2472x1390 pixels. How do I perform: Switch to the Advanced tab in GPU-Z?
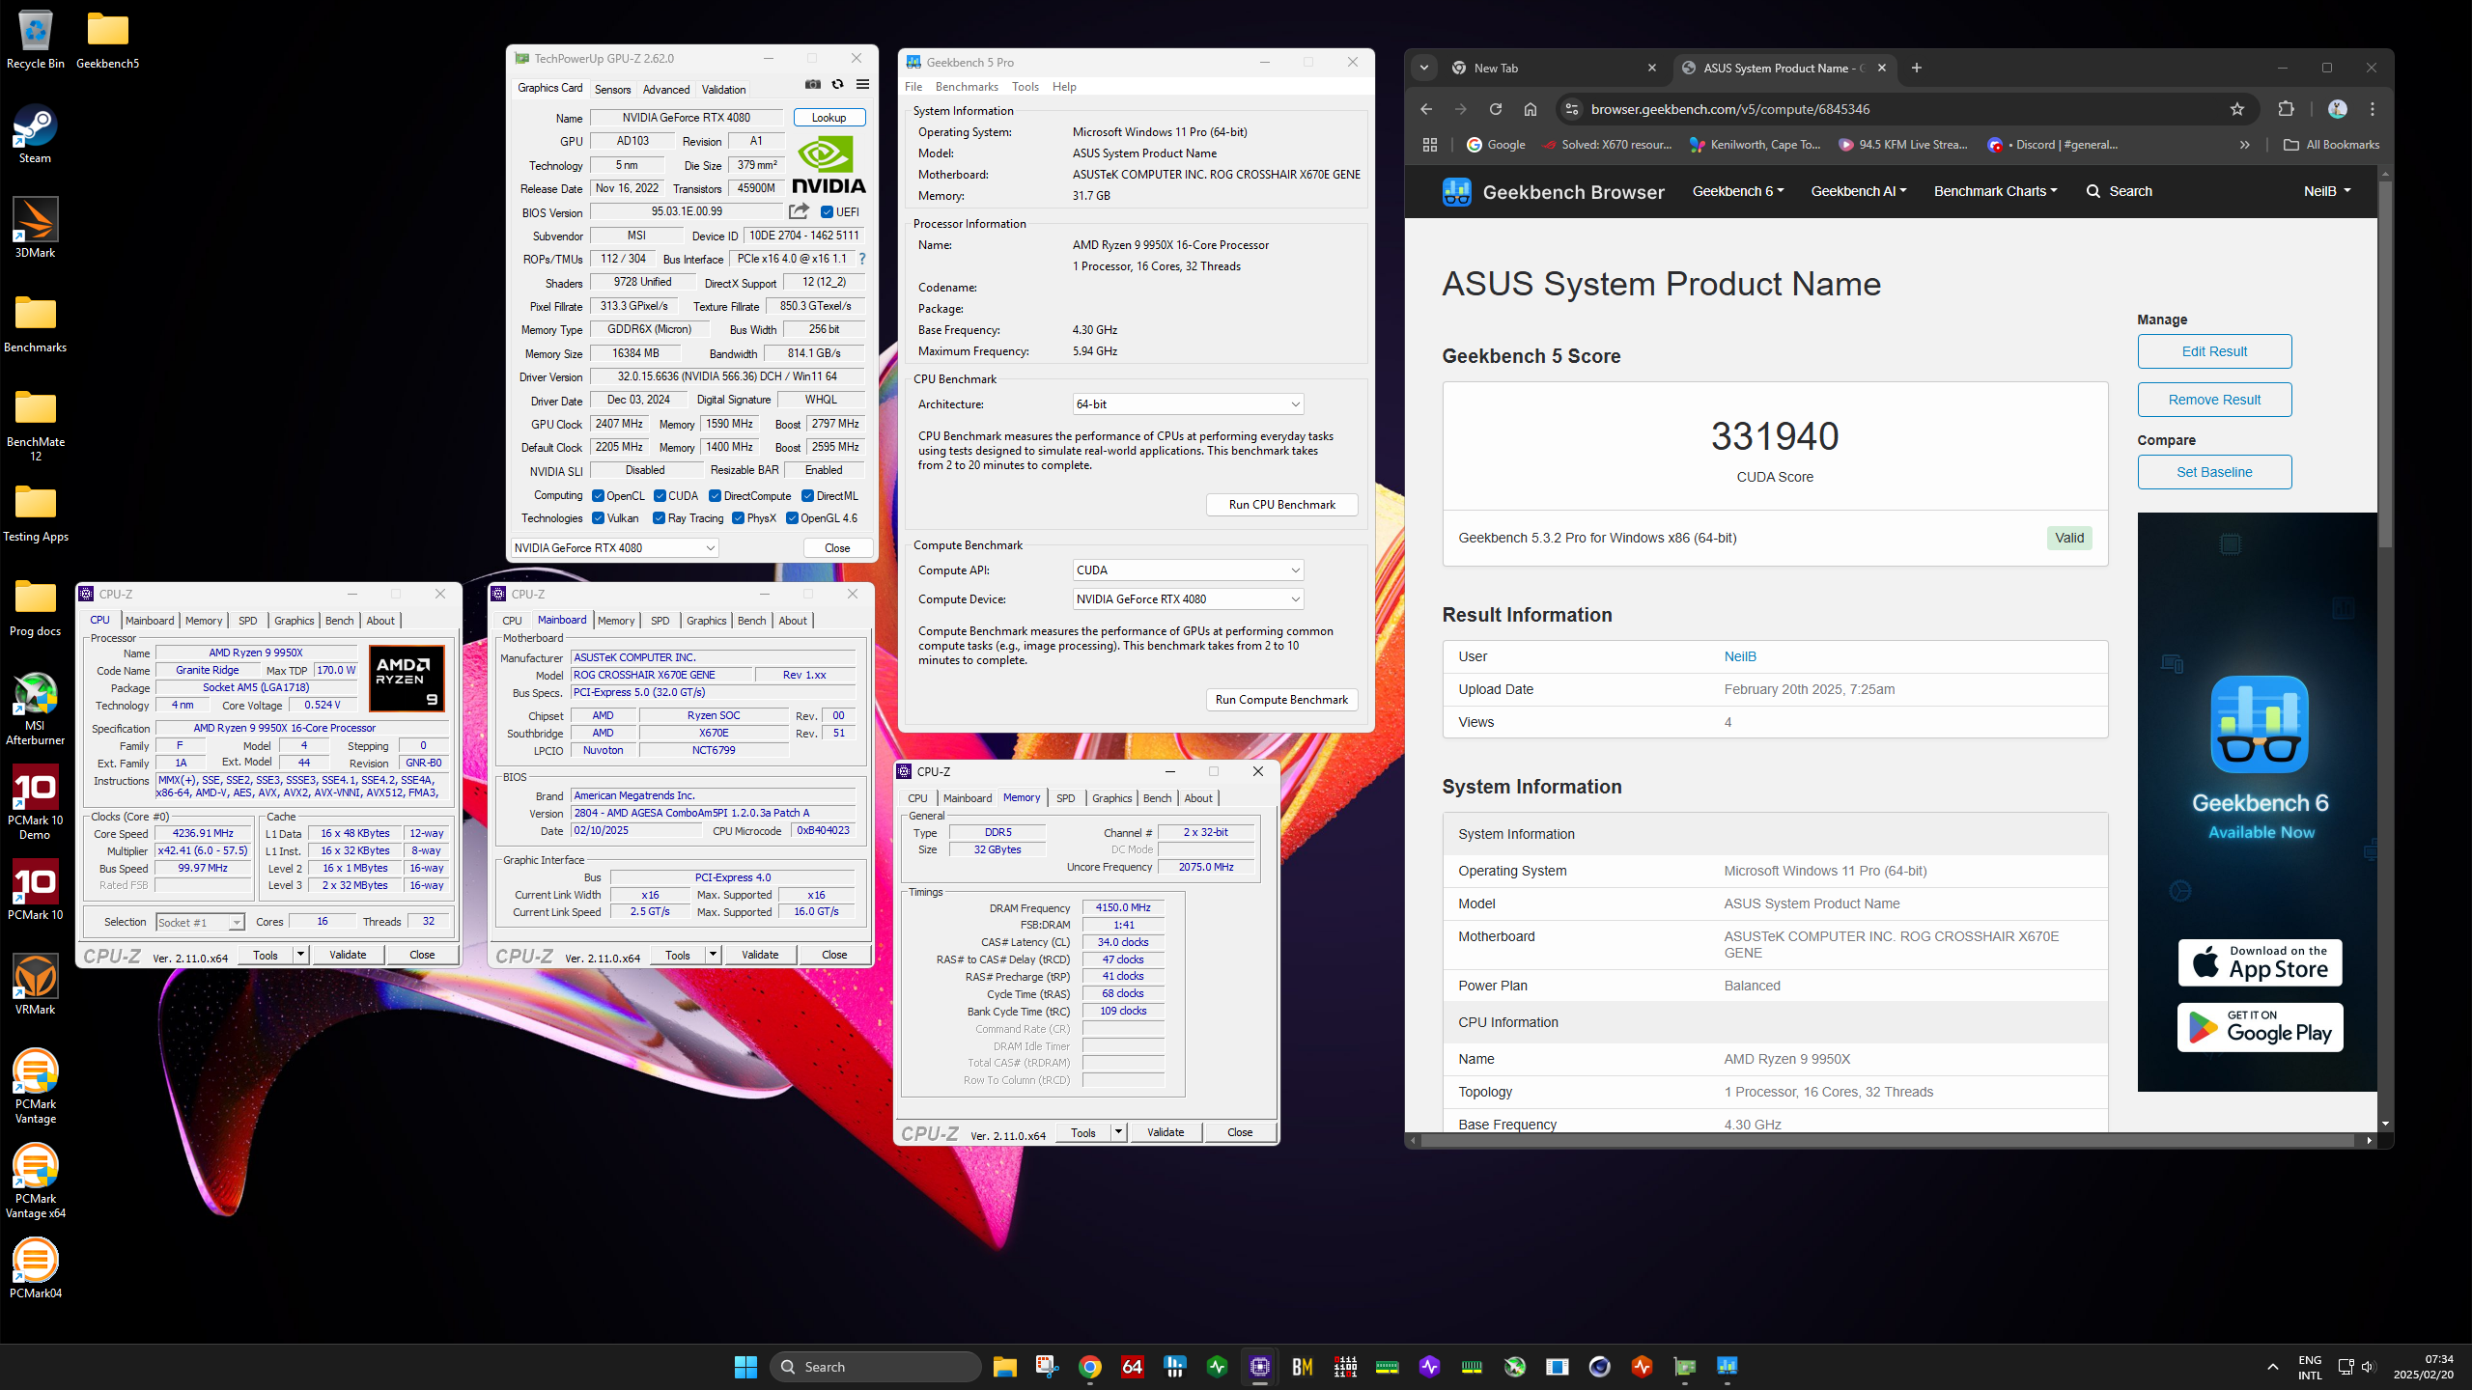point(666,90)
